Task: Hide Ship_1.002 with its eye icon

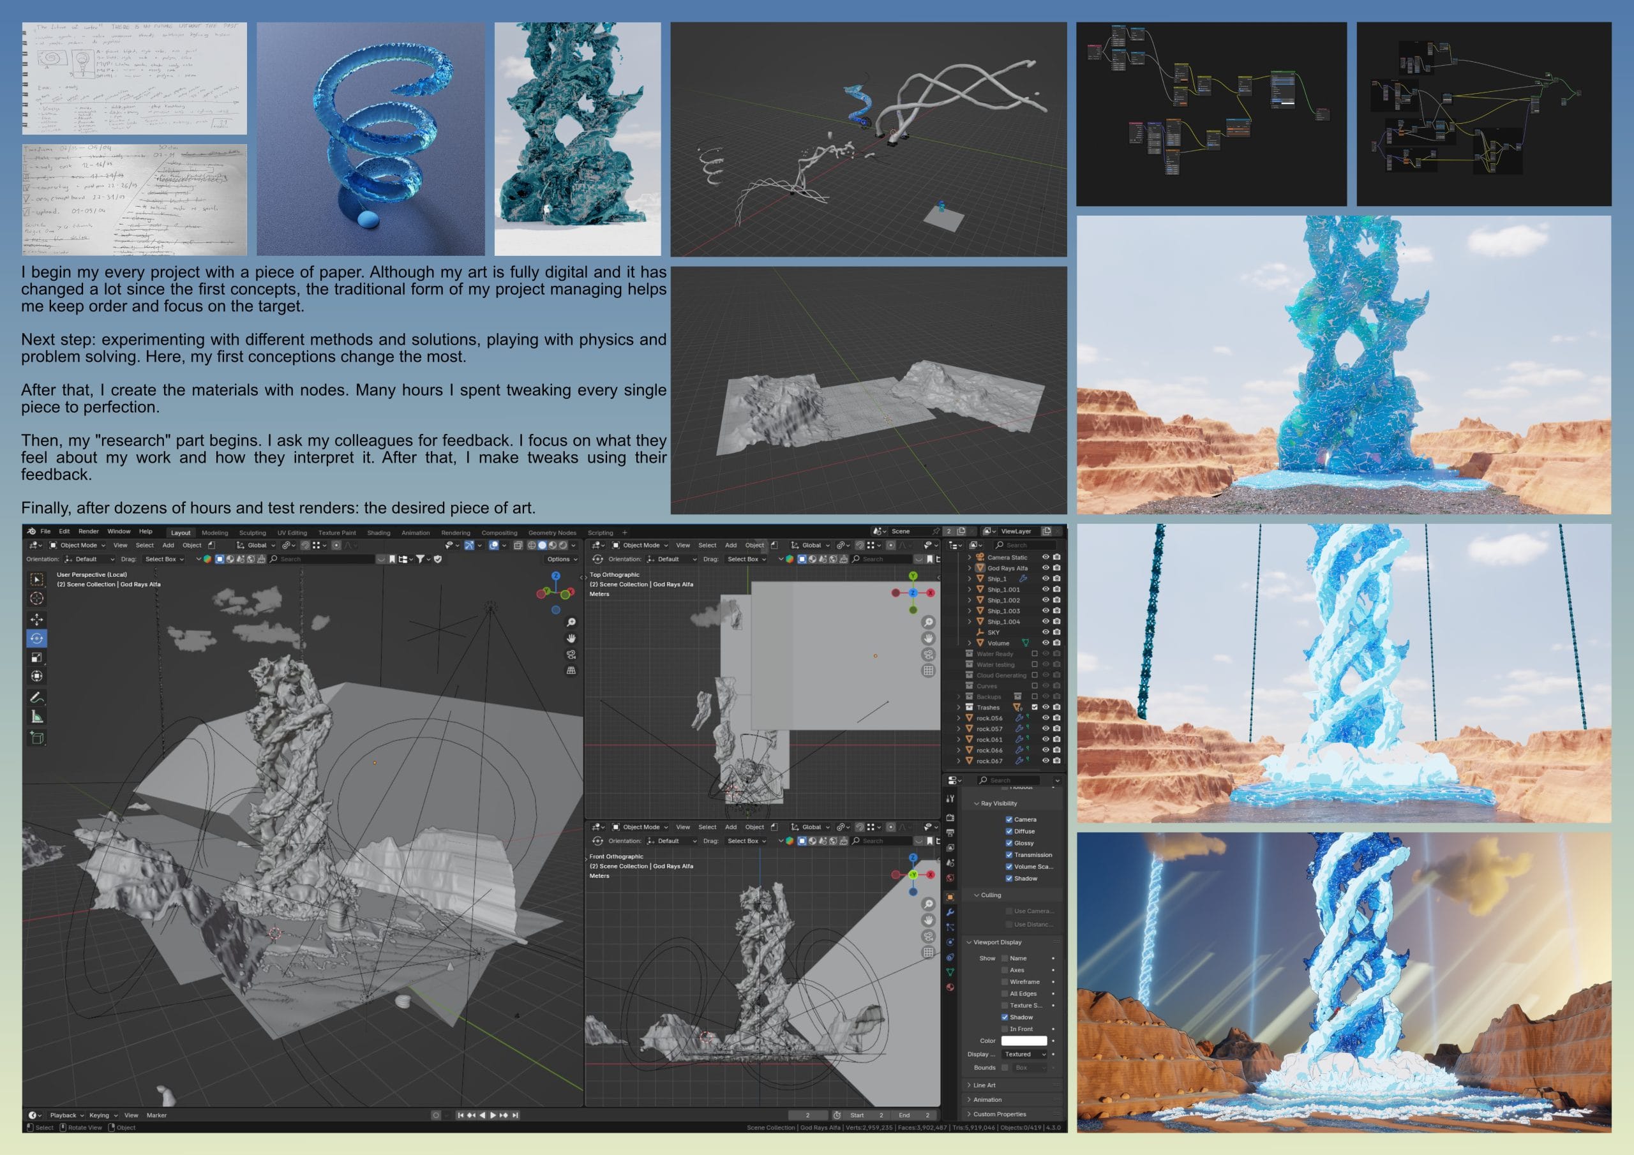Action: click(1046, 600)
